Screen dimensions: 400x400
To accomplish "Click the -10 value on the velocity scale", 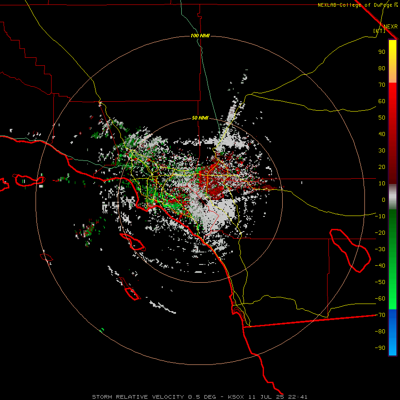I will 380,216.
